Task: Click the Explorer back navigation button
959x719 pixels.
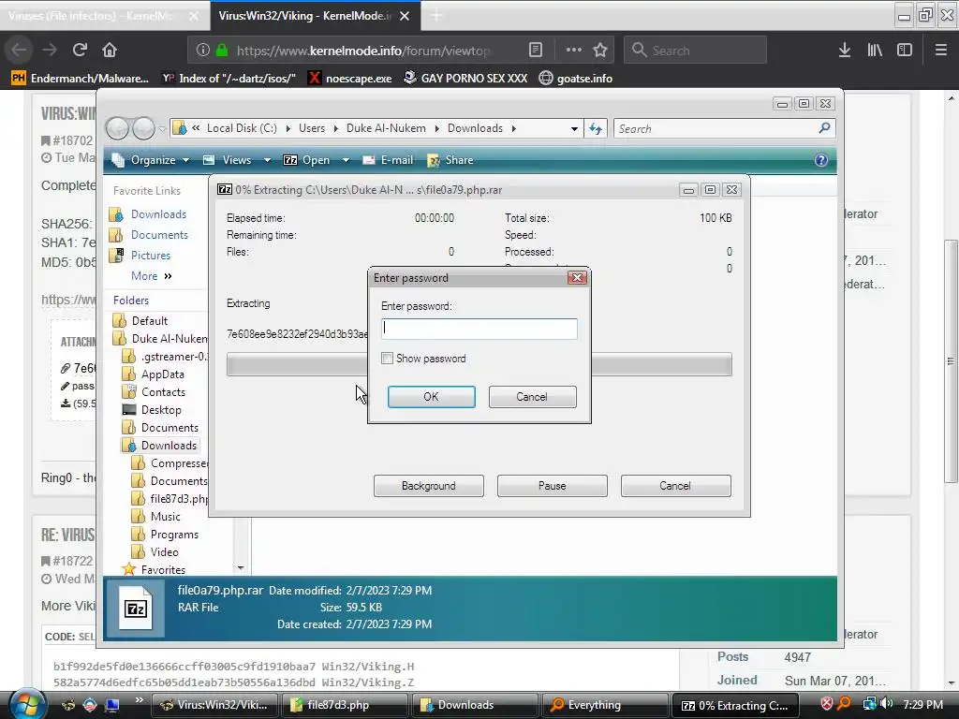Action: [x=117, y=128]
